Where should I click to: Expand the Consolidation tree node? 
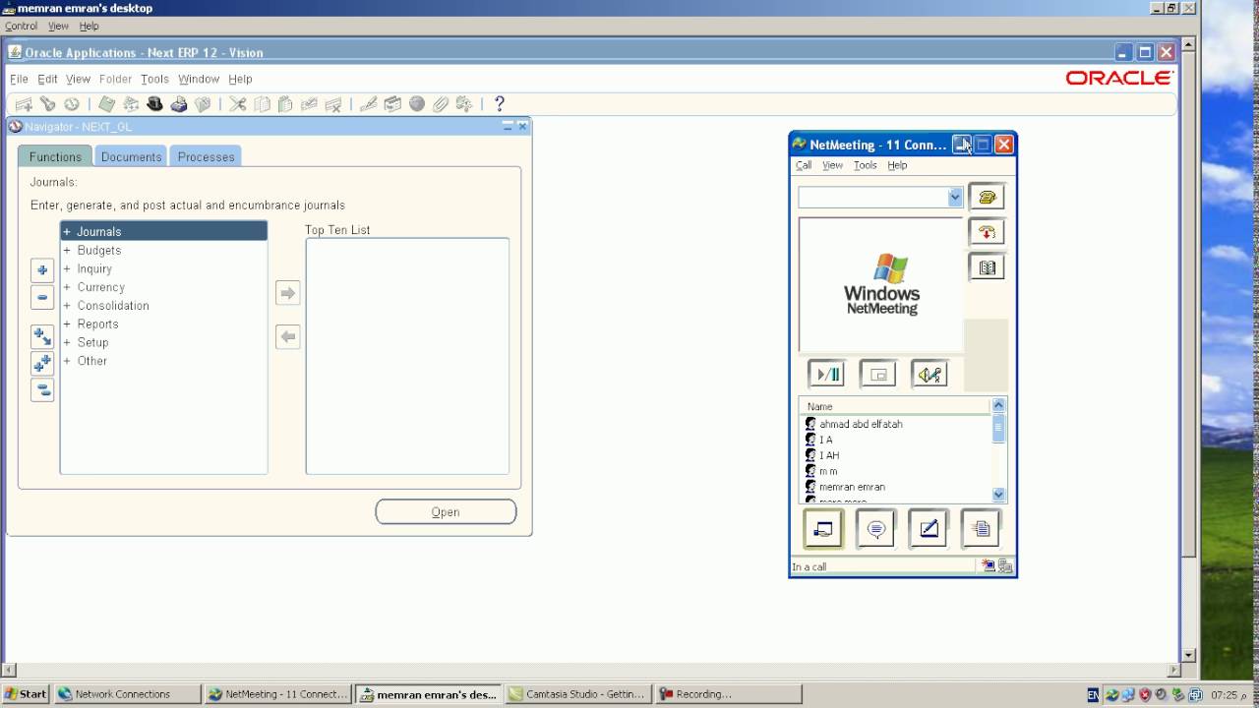[67, 306]
